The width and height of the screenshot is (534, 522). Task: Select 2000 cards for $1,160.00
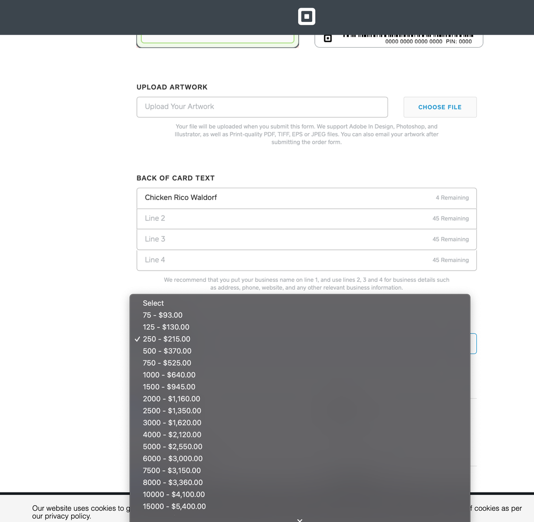coord(171,399)
